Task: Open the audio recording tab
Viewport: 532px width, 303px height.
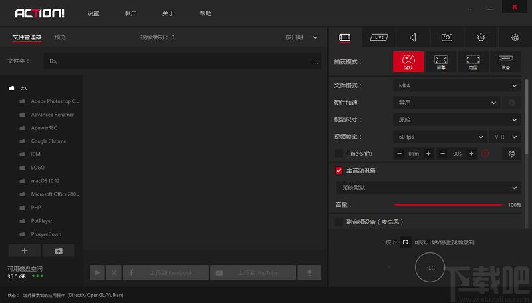Action: (413, 37)
